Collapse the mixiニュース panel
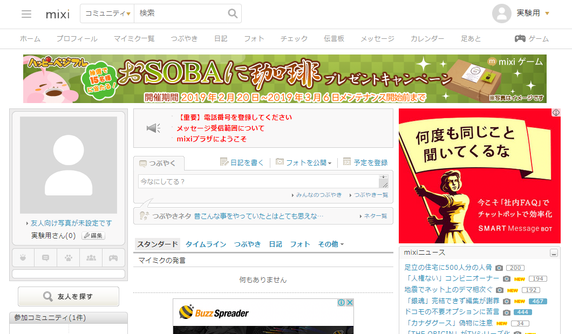 pos(554,253)
